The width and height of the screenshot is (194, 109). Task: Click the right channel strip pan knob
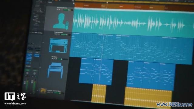tap(35, 73)
